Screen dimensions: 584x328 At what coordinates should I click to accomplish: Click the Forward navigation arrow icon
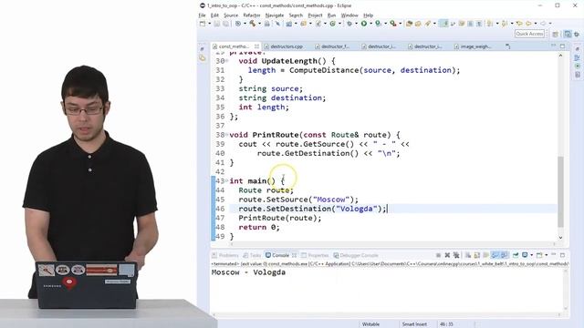click(543, 24)
